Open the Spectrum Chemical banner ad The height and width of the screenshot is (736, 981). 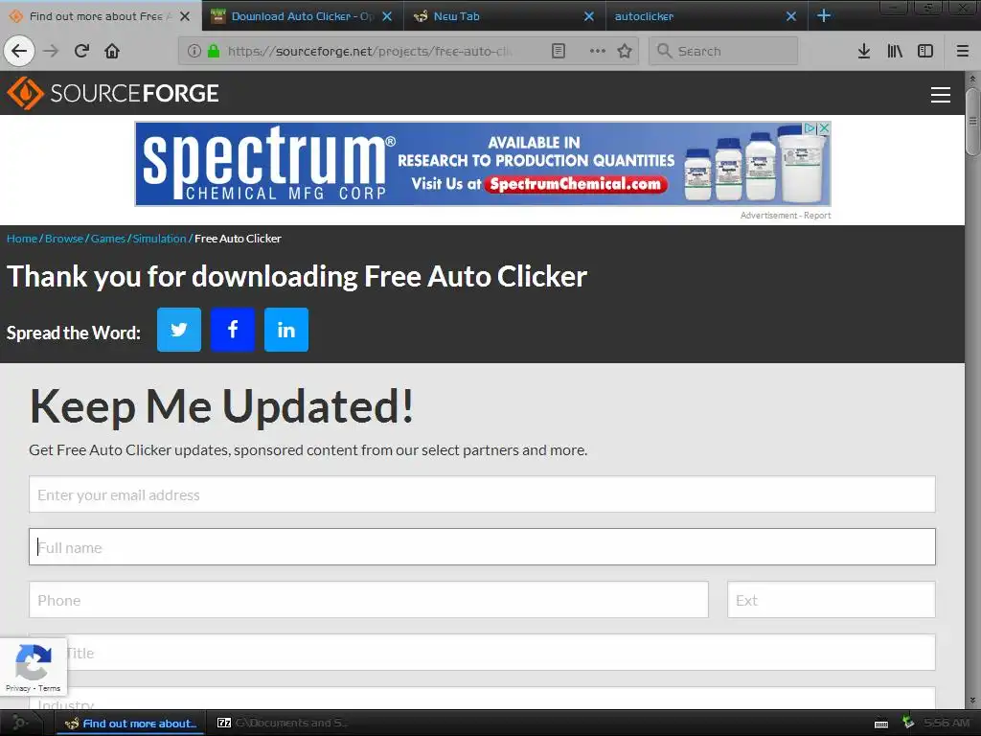click(x=483, y=164)
